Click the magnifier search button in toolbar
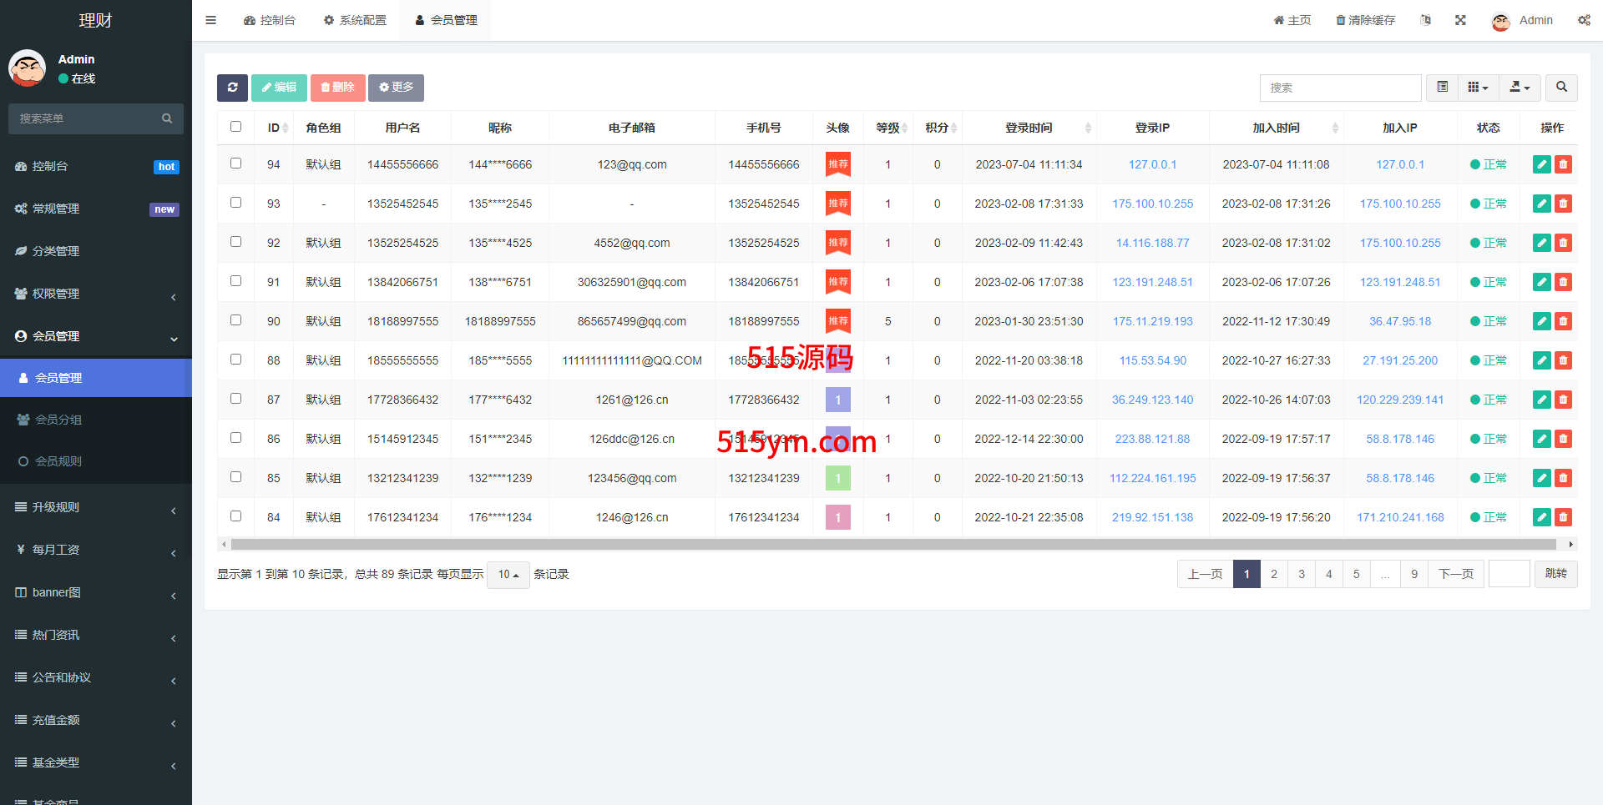The image size is (1603, 805). tap(1561, 88)
